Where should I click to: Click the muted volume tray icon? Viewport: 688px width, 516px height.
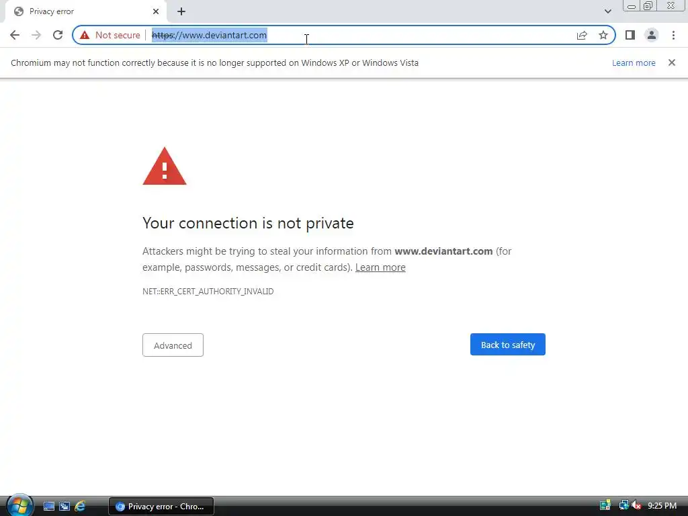[636, 506]
